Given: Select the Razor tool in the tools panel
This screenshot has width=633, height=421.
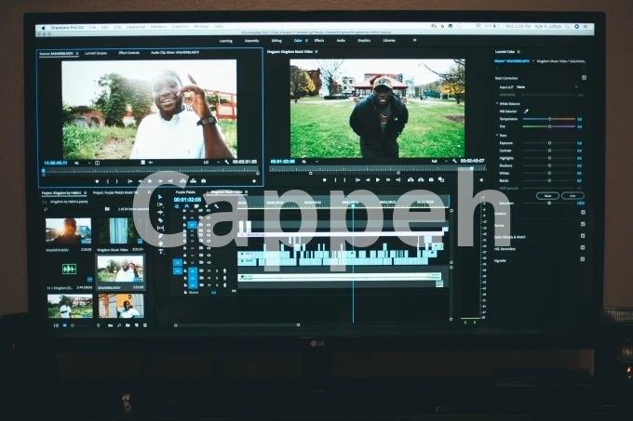Looking at the screenshot, I should [160, 219].
